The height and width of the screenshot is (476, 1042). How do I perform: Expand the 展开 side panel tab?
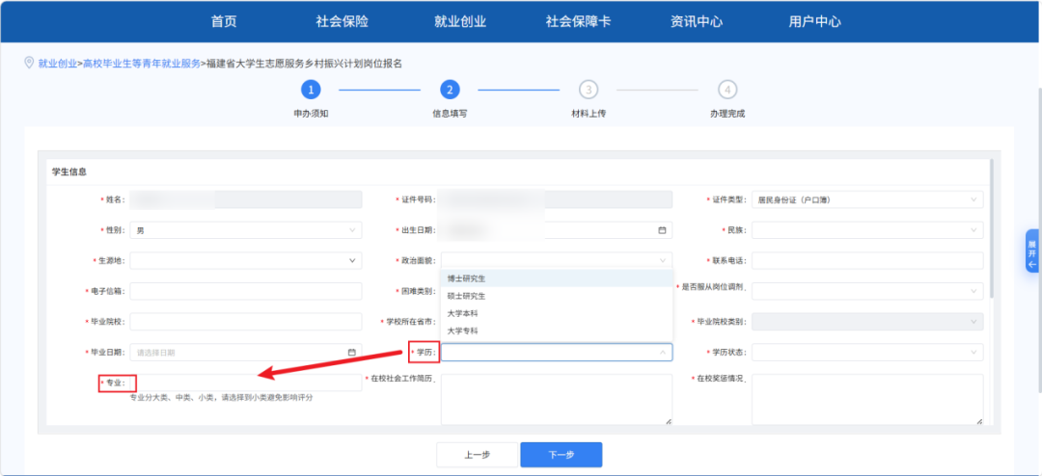(x=1031, y=250)
